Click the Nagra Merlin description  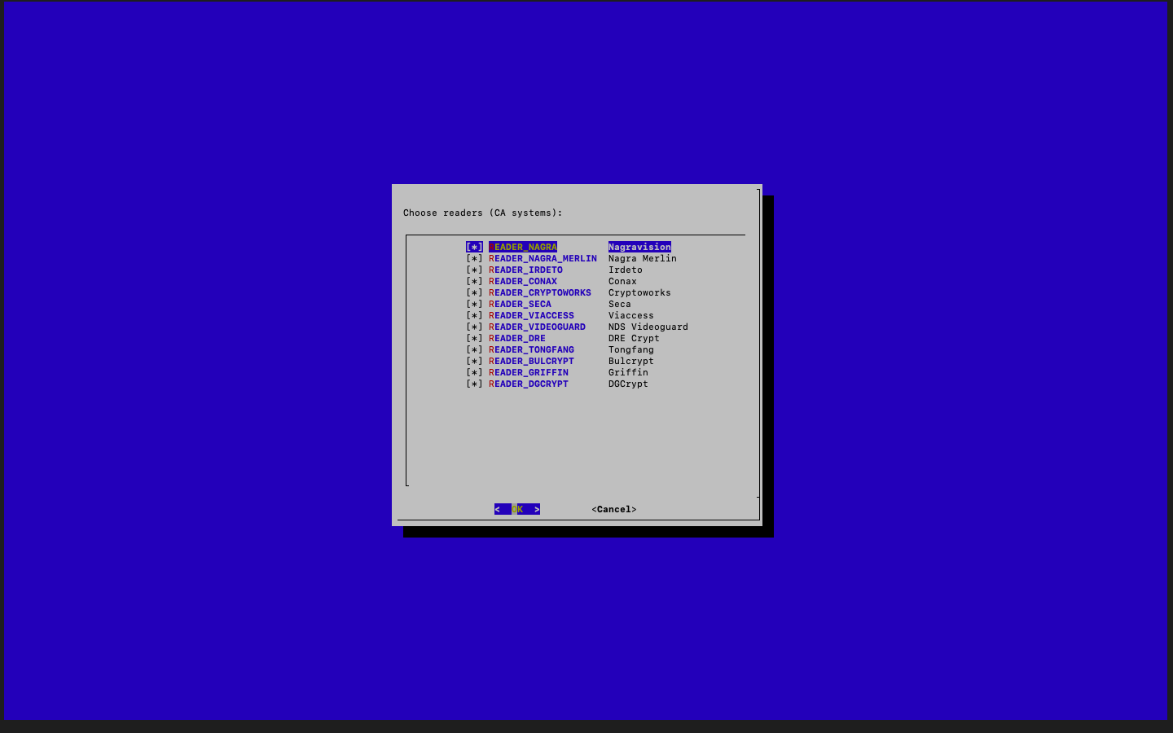tap(642, 258)
